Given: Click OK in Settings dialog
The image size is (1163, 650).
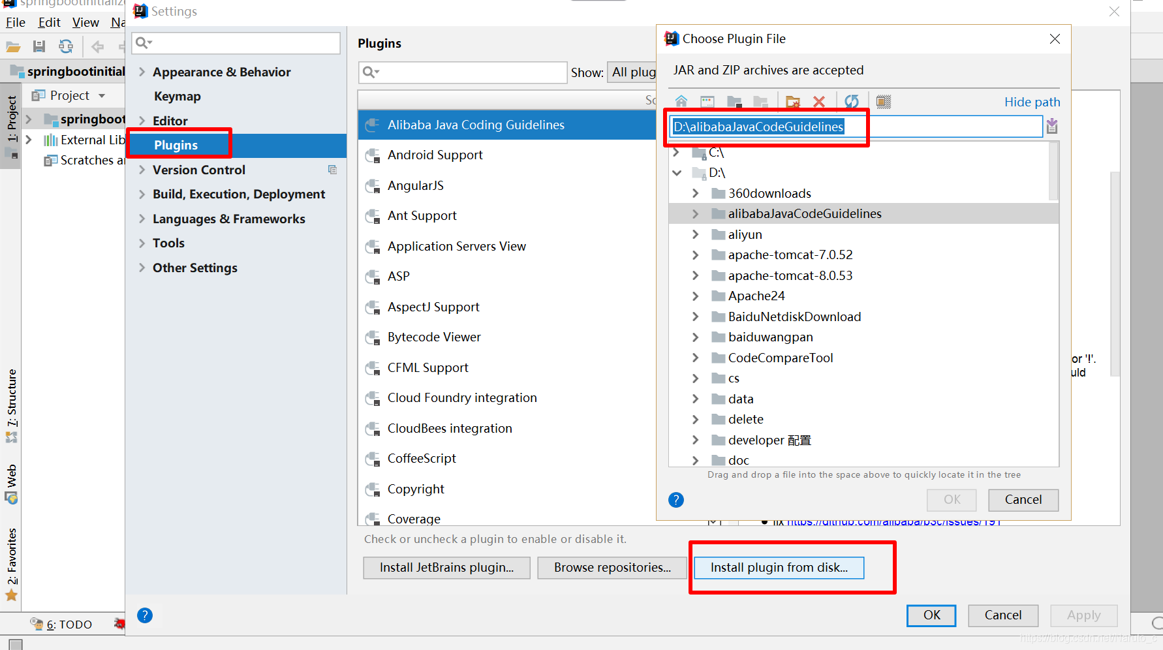Looking at the screenshot, I should [x=931, y=615].
